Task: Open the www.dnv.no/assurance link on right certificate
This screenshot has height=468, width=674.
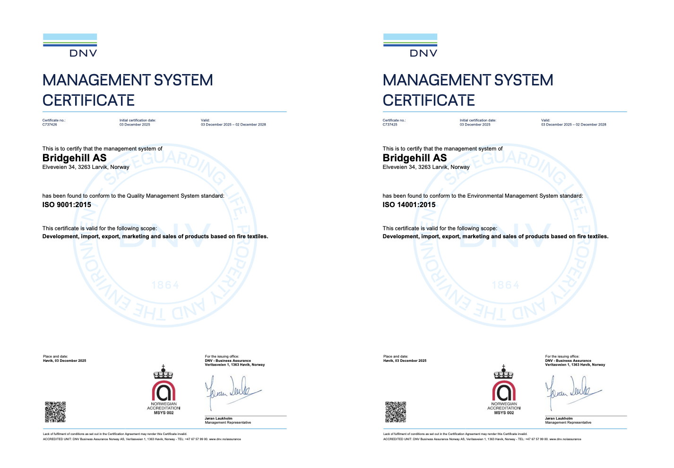Action: pos(565,439)
